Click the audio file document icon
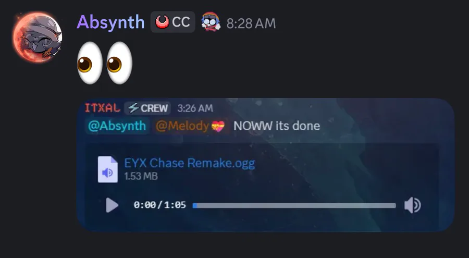This screenshot has width=469, height=258. 108,169
